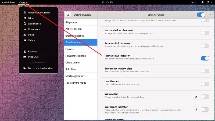Select Erscheinungsbild in the sidebar
The height and width of the screenshot is (121, 215).
[x=75, y=35]
